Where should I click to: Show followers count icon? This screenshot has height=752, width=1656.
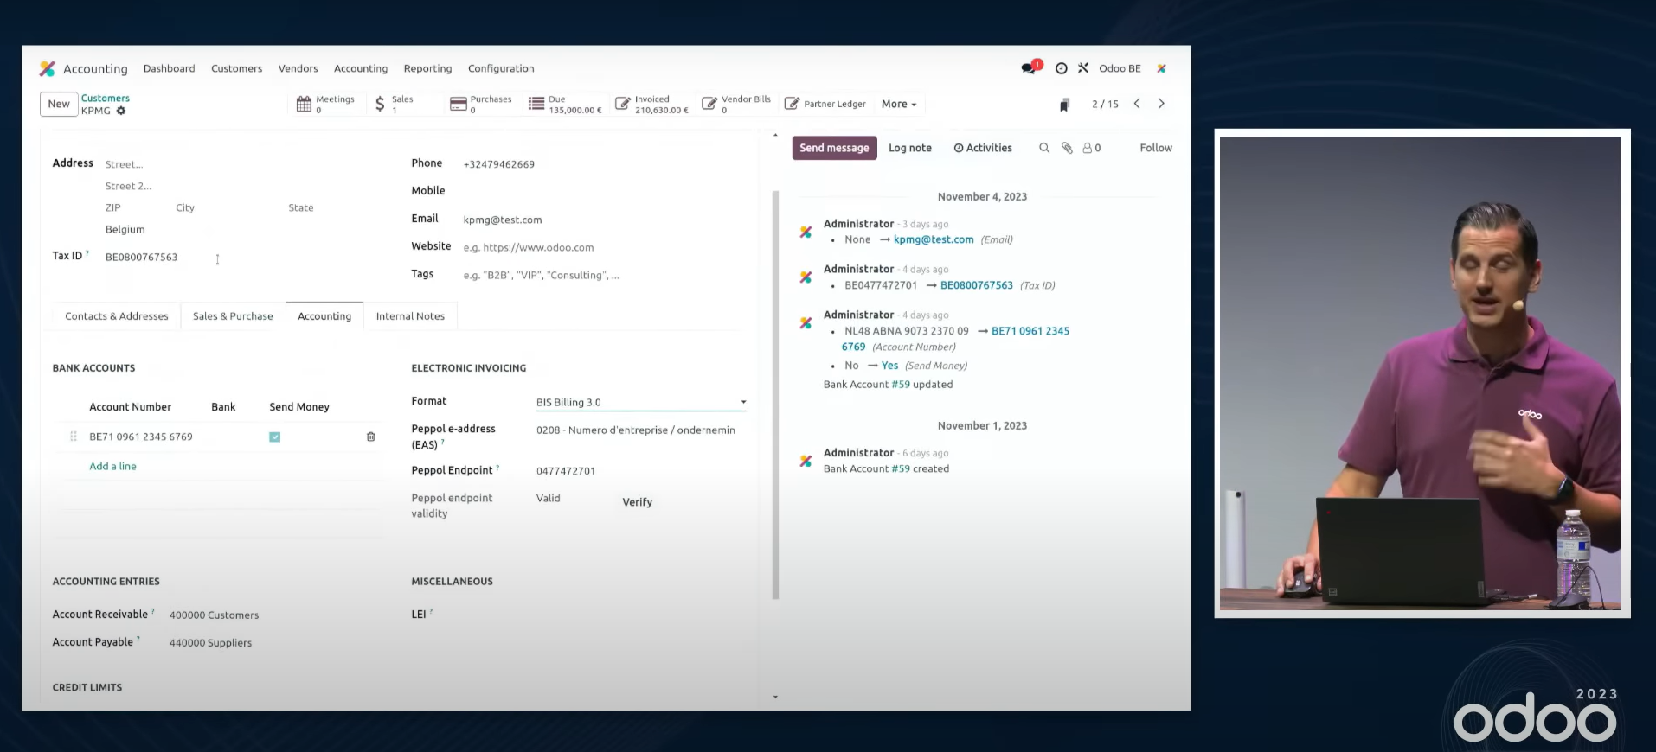pyautogui.click(x=1092, y=148)
